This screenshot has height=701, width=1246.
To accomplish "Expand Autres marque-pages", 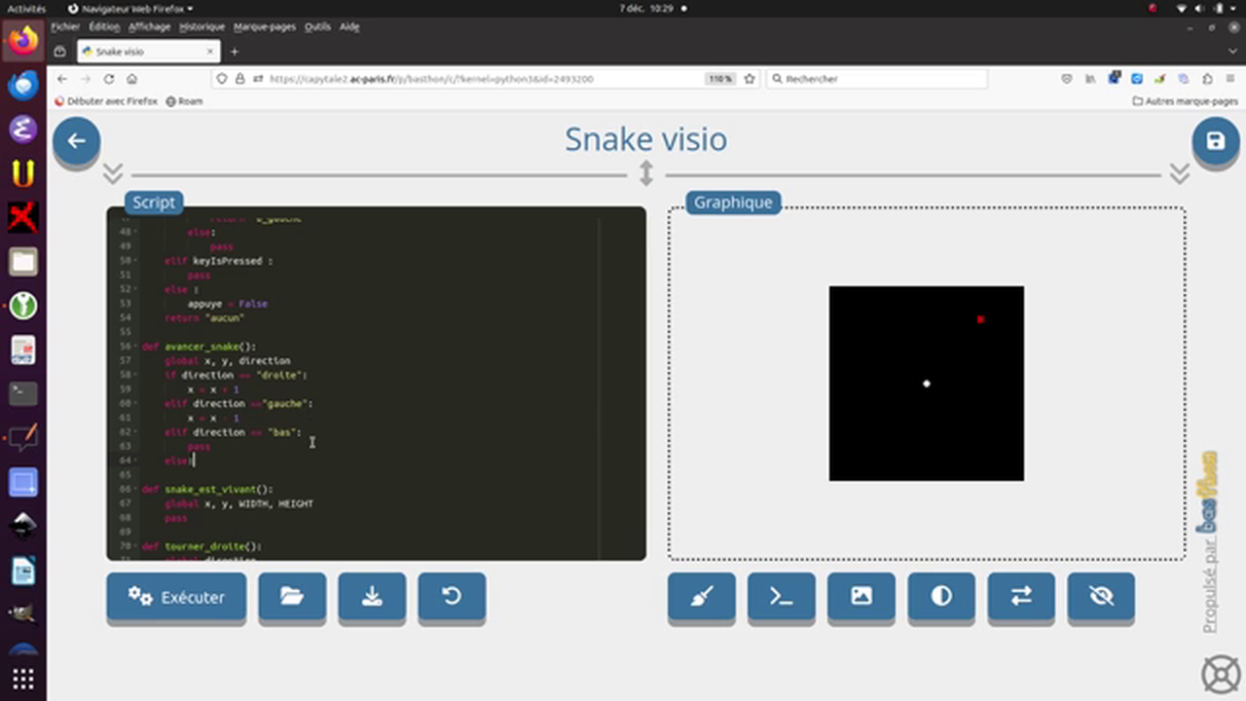I will pos(1186,100).
